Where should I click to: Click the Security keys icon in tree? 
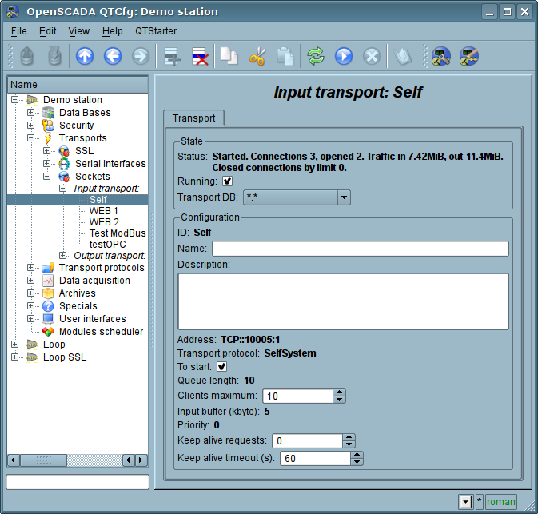(x=48, y=126)
